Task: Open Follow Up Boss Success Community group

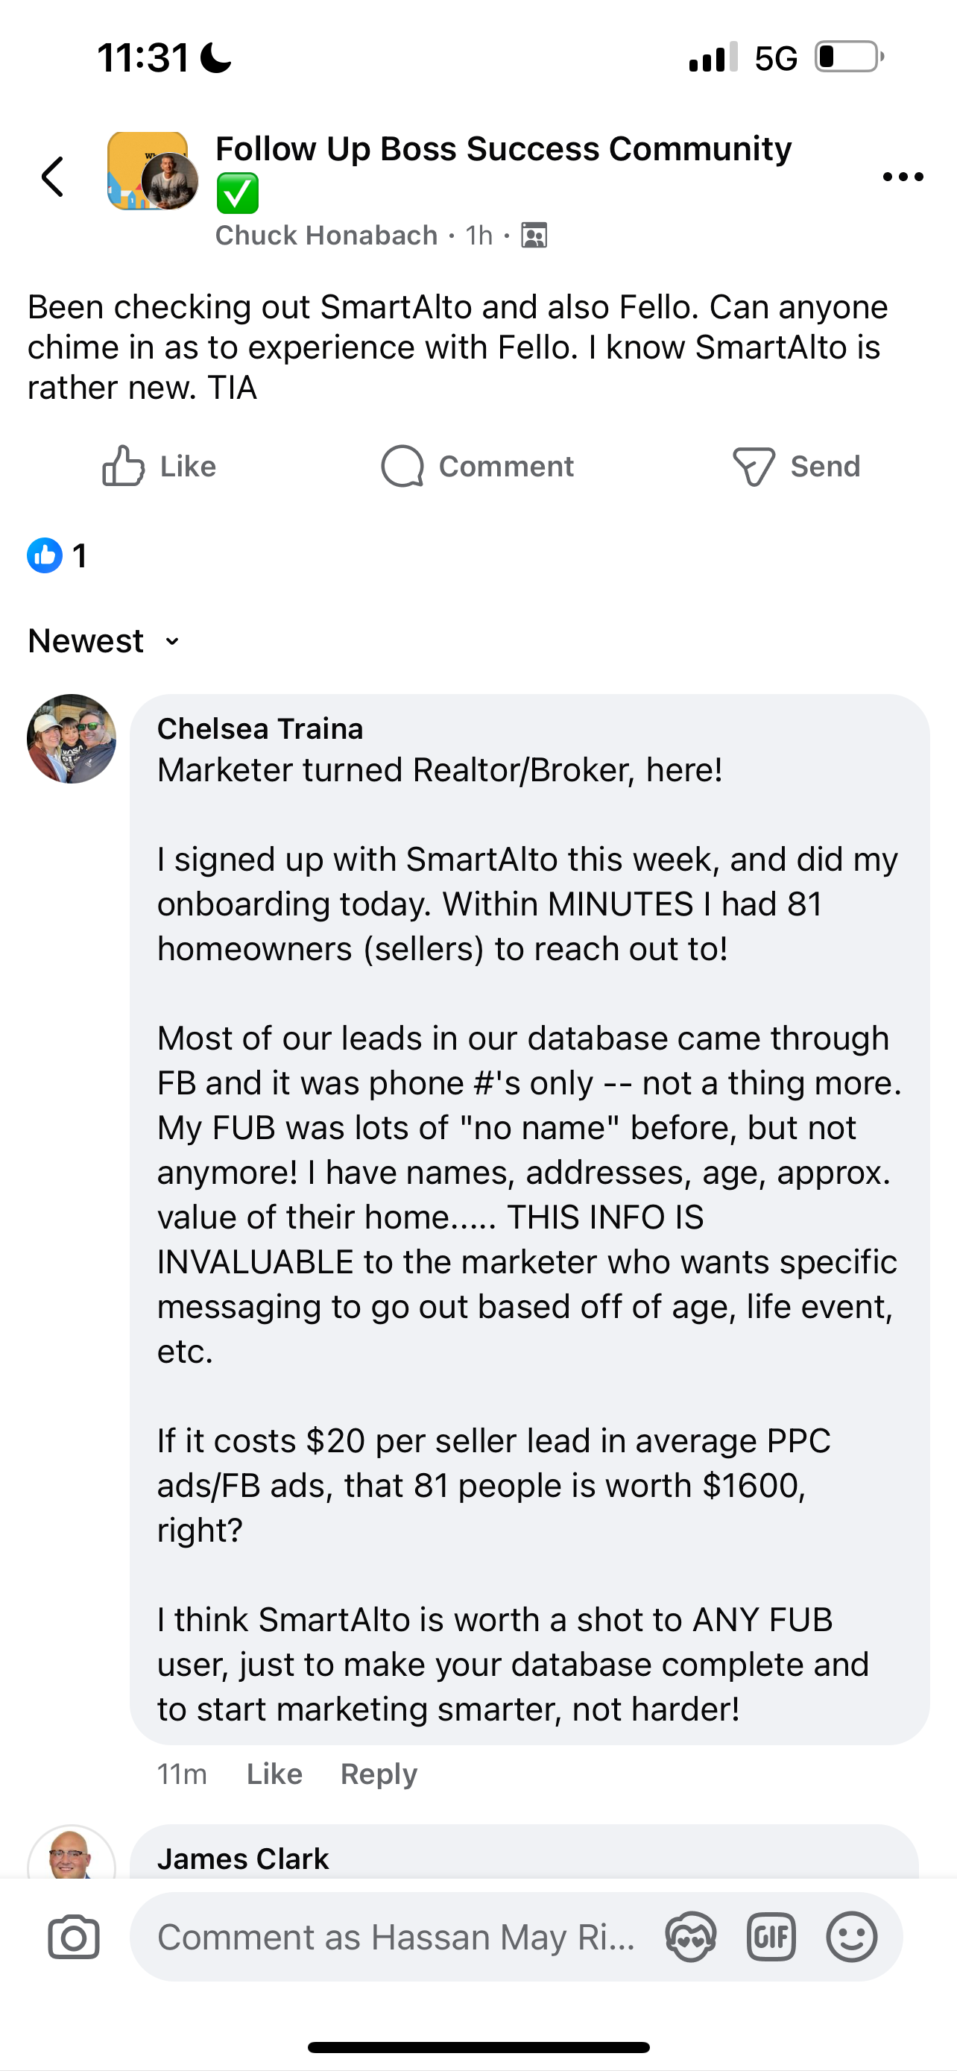Action: pyautogui.click(x=503, y=150)
